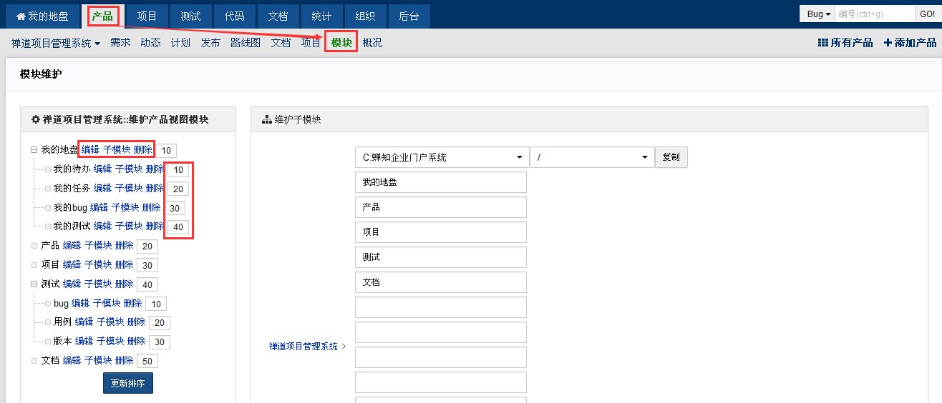Open the 模块 submenu item
Screen dimensions: 942x403
pyautogui.click(x=341, y=43)
